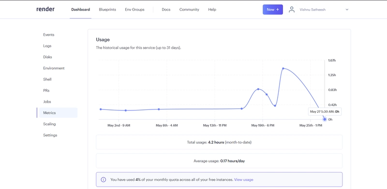
Task: Open Settings in the sidebar
Action: [50, 135]
